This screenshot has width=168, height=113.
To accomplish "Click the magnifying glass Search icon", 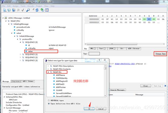I will pos(28,10).
